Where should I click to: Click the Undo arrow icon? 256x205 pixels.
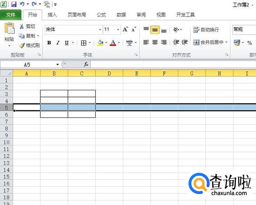point(22,4)
